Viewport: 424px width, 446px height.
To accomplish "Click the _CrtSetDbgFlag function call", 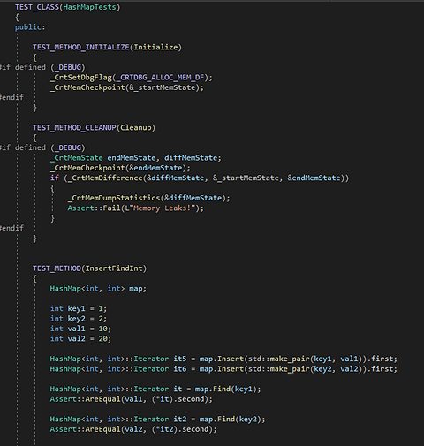I will [x=81, y=78].
